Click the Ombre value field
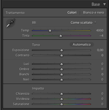The height and width of the screenshot is (110, 109). point(102,69)
